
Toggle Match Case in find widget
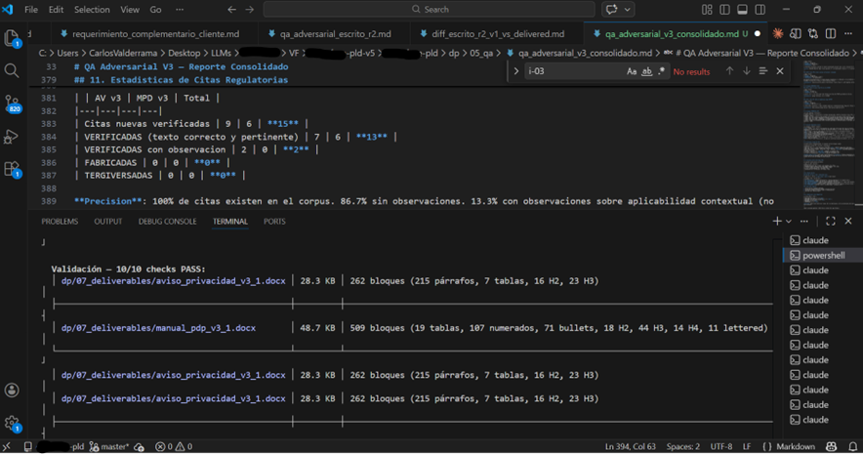tap(633, 71)
